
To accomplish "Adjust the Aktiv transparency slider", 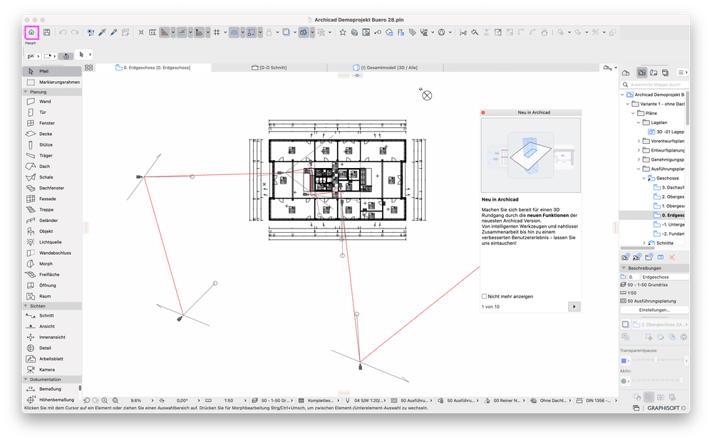I will click(658, 381).
